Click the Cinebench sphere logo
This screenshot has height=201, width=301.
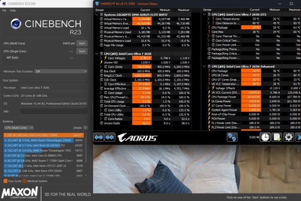point(16,24)
